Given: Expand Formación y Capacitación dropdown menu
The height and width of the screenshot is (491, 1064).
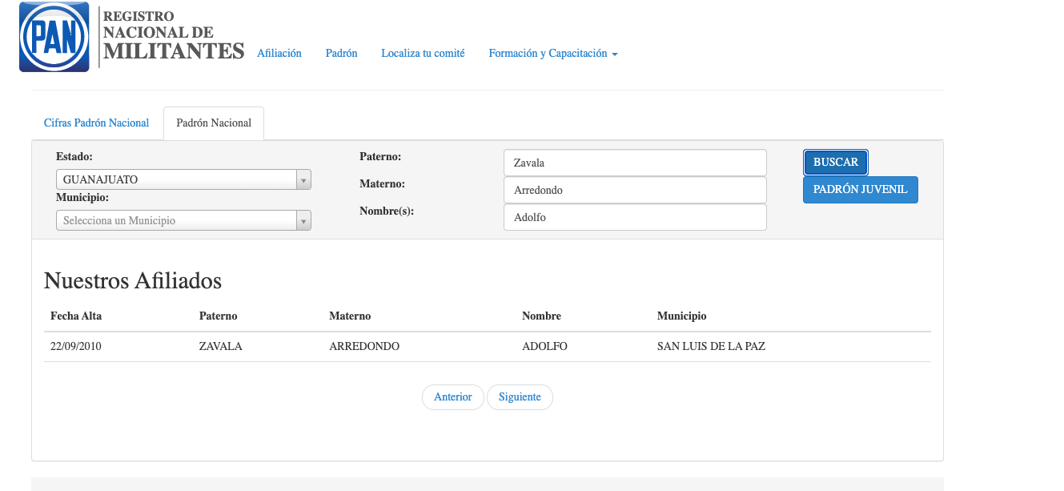Looking at the screenshot, I should 552,54.
